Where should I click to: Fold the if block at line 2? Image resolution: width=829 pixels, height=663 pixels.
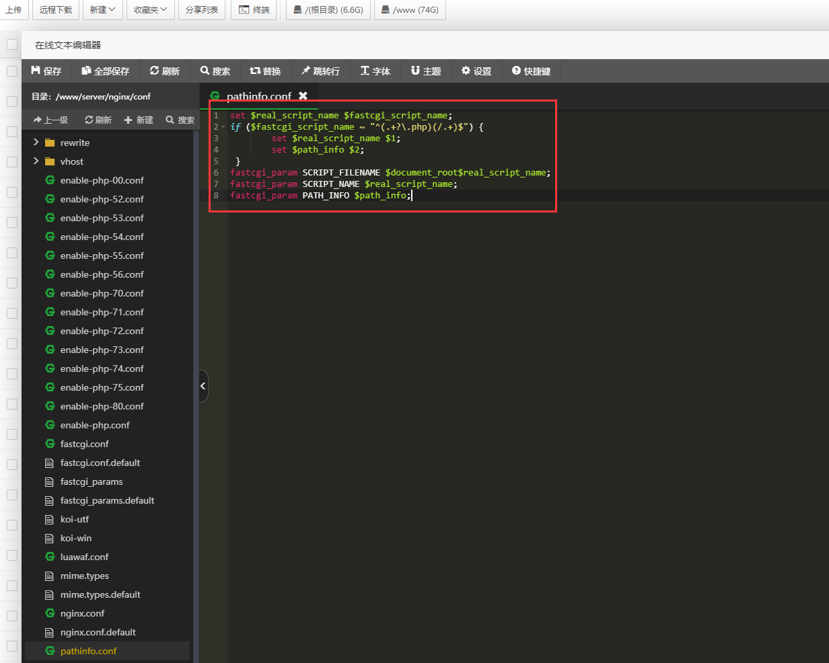click(x=223, y=127)
